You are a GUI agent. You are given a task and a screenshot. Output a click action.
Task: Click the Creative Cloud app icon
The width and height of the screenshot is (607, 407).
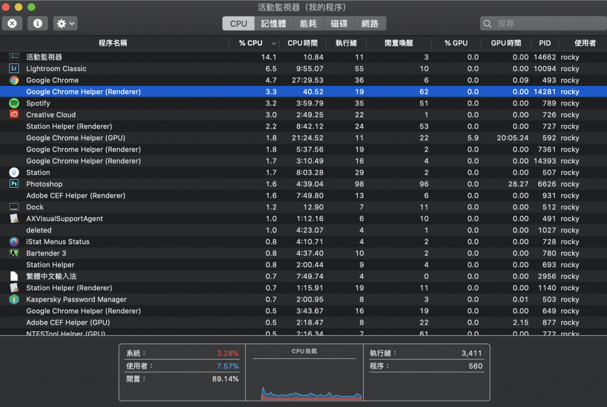(x=14, y=114)
